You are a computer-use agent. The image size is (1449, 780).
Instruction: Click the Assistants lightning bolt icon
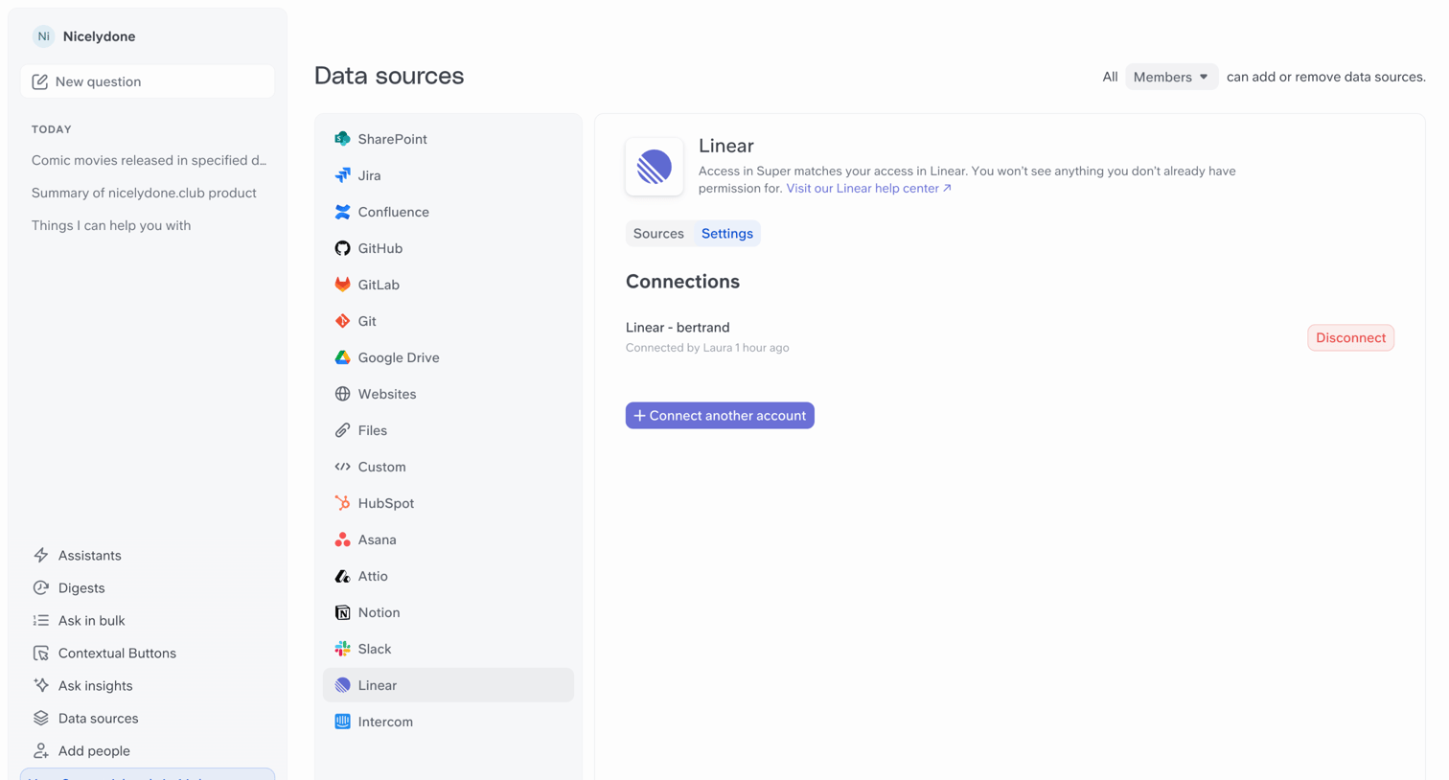[41, 556]
